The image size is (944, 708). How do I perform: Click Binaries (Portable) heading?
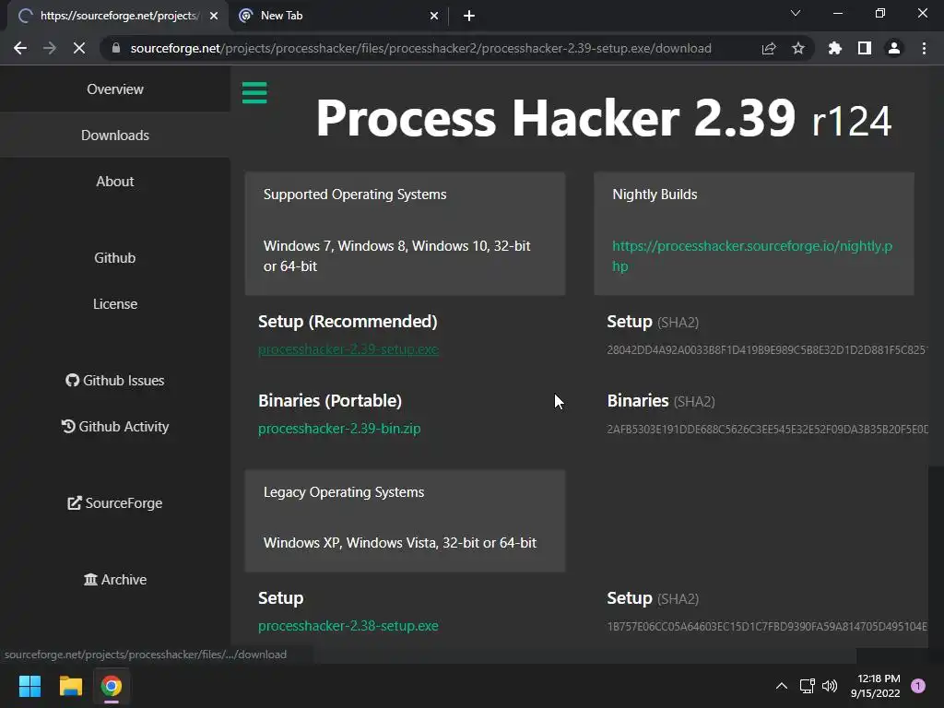click(330, 401)
